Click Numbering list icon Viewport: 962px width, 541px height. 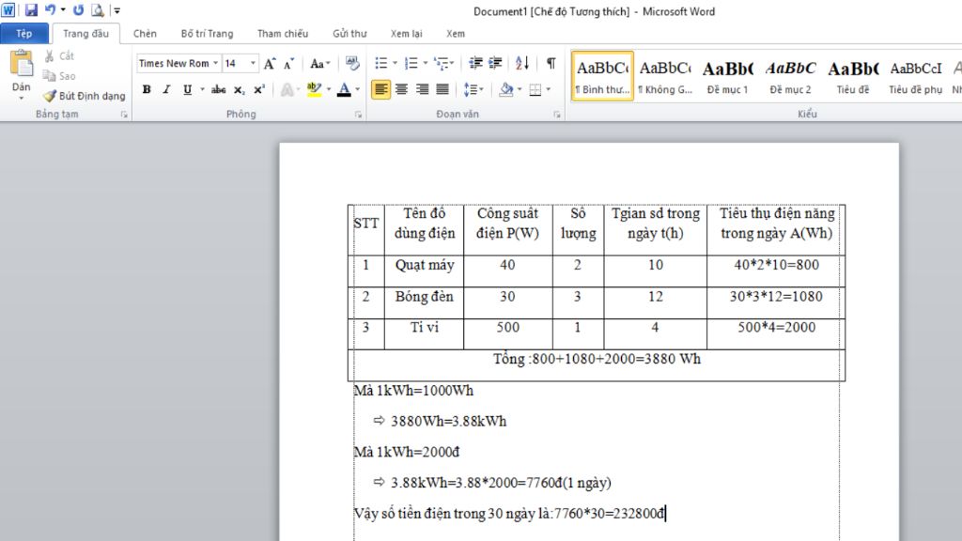pos(411,63)
